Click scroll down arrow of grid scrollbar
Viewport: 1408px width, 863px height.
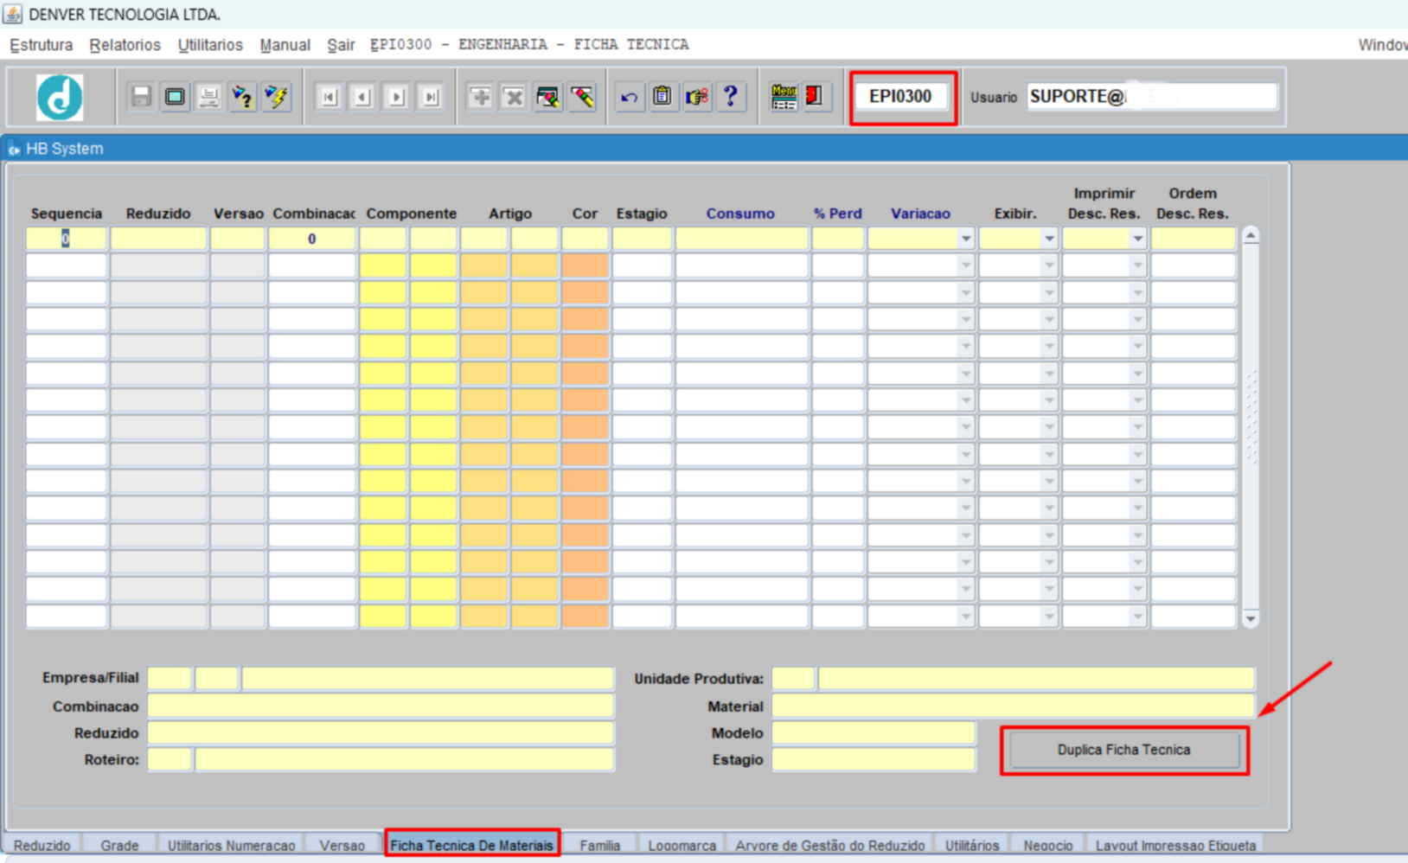1251,618
